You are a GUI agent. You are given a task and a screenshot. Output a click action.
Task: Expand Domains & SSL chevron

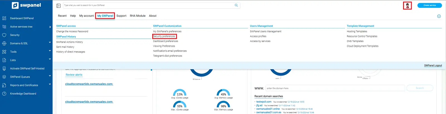click(x=50, y=42)
